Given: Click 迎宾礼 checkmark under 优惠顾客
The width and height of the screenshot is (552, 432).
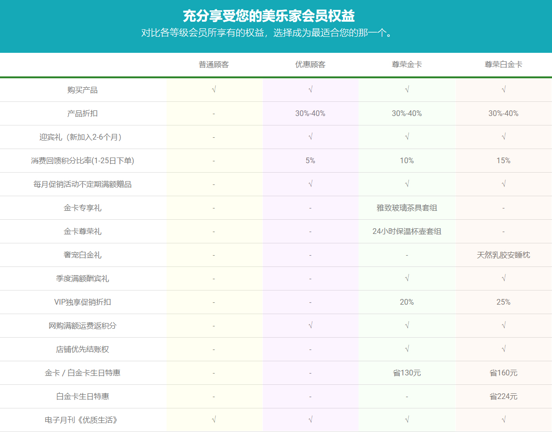Looking at the screenshot, I should [x=310, y=136].
